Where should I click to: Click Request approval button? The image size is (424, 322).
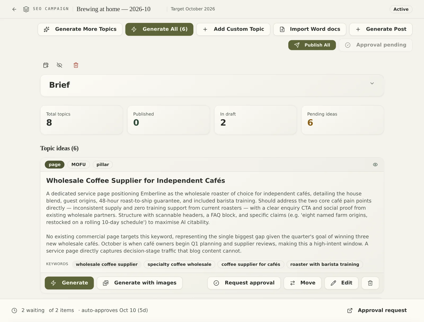(x=244, y=283)
